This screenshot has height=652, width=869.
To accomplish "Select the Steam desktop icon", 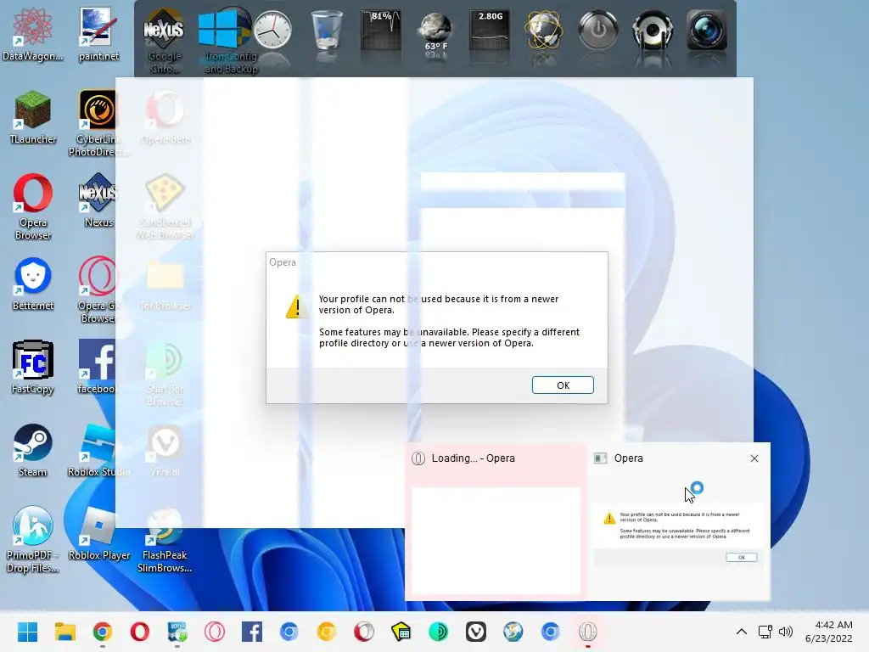I will pyautogui.click(x=33, y=450).
